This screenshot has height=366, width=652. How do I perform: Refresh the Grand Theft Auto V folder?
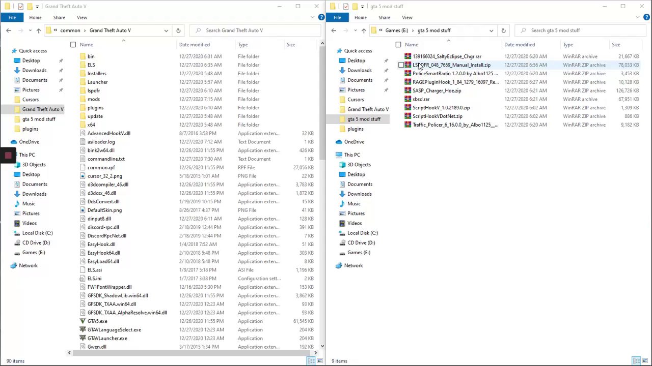(178, 30)
